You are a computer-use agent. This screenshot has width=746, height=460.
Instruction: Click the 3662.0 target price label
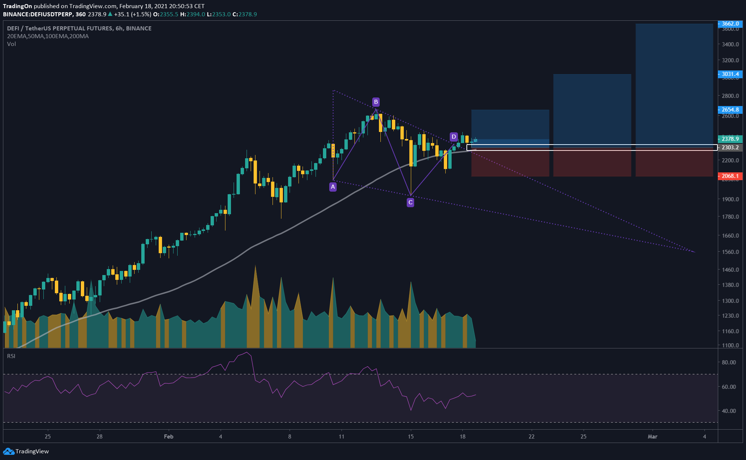click(730, 24)
